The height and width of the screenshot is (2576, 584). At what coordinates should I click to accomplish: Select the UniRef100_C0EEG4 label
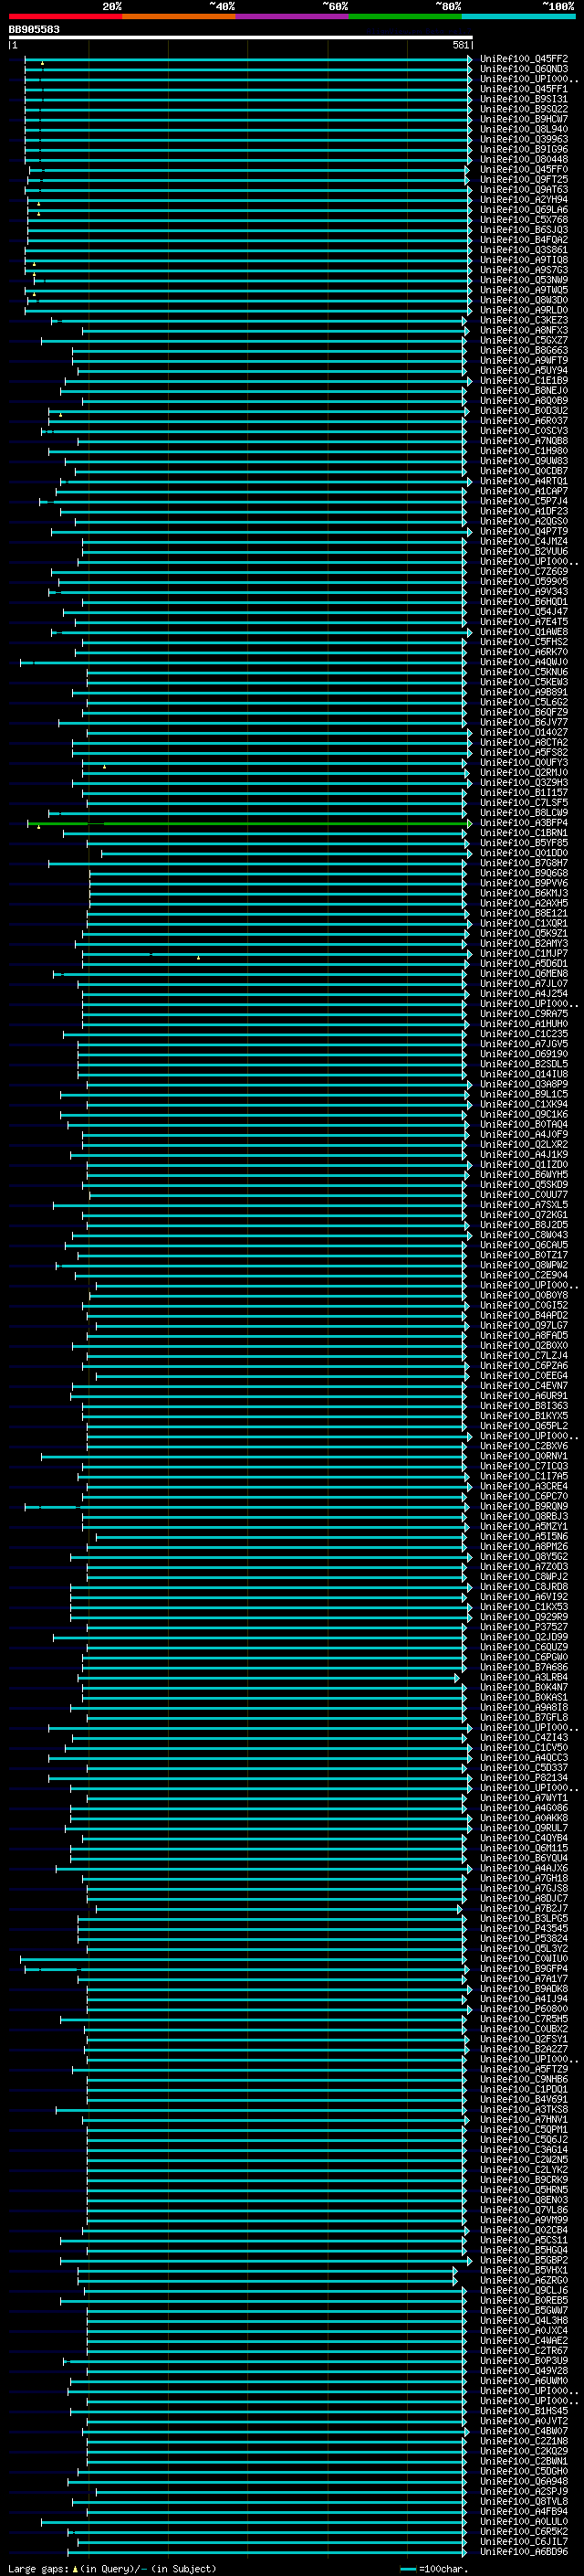[524, 1375]
